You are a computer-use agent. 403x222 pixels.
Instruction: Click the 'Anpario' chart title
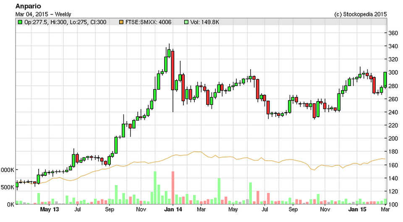pyautogui.click(x=28, y=6)
